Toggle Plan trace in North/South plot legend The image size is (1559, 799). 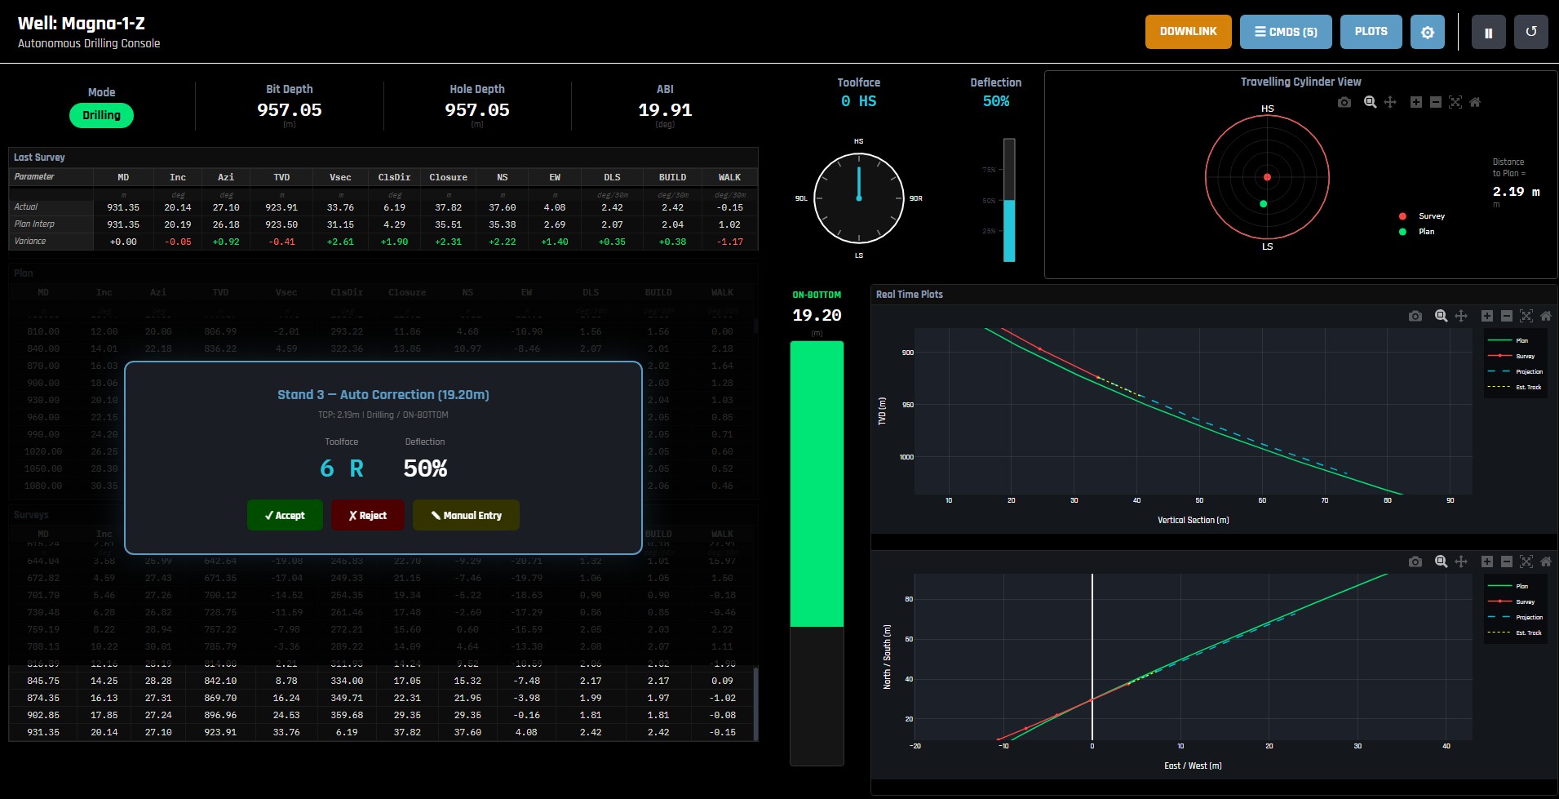point(1515,586)
